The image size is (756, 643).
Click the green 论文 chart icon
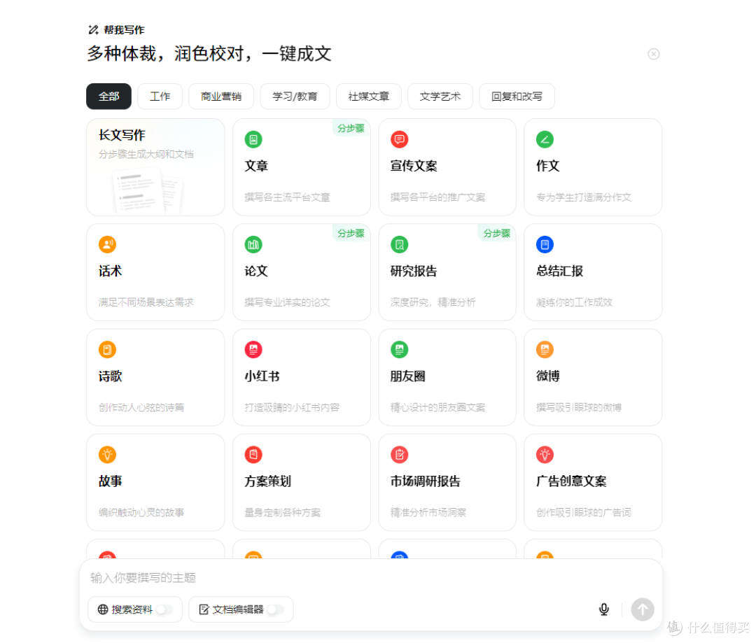click(x=253, y=244)
